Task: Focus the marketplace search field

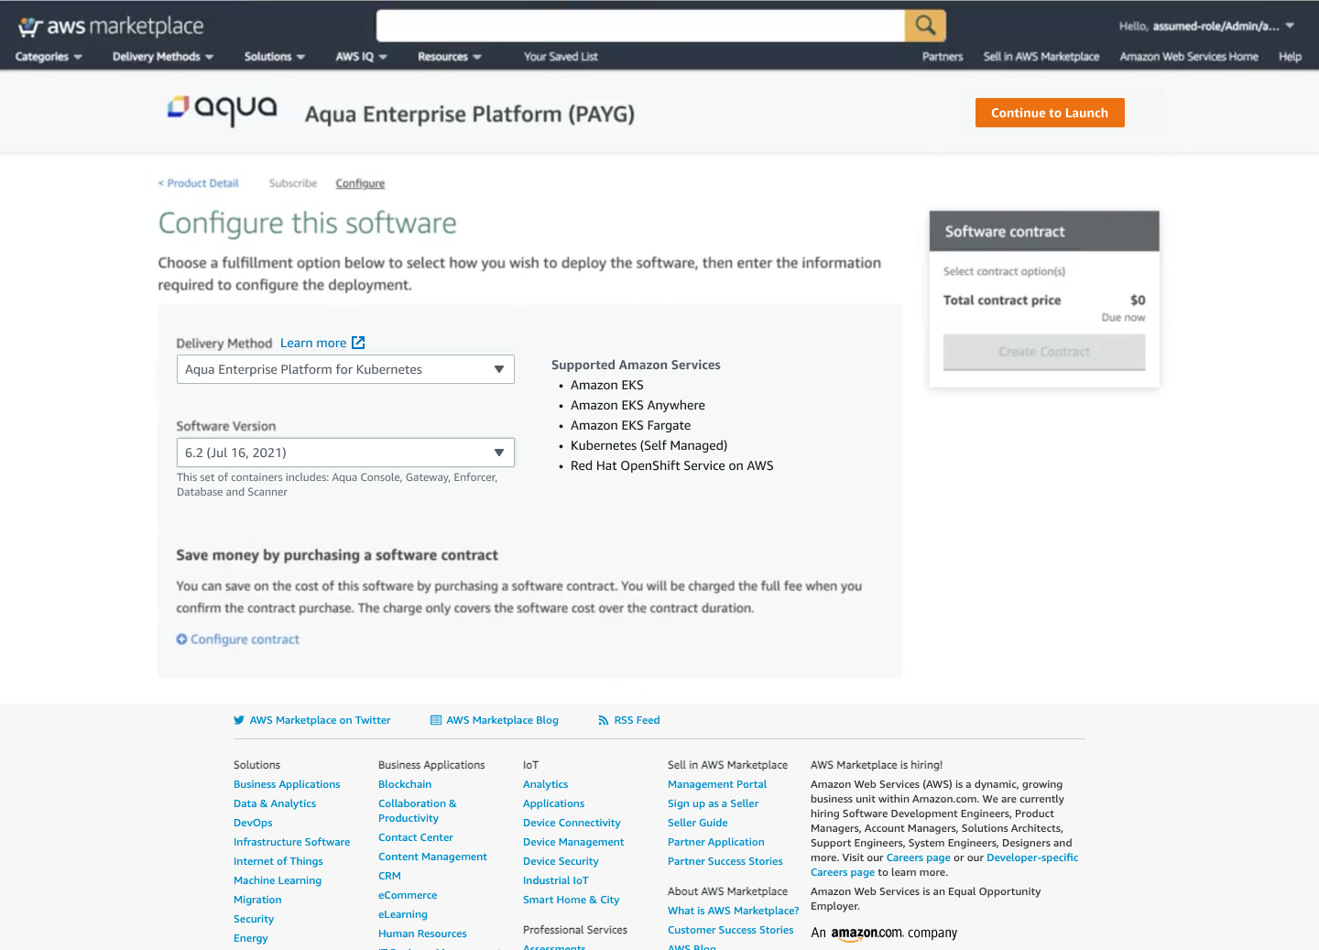Action: (640, 26)
